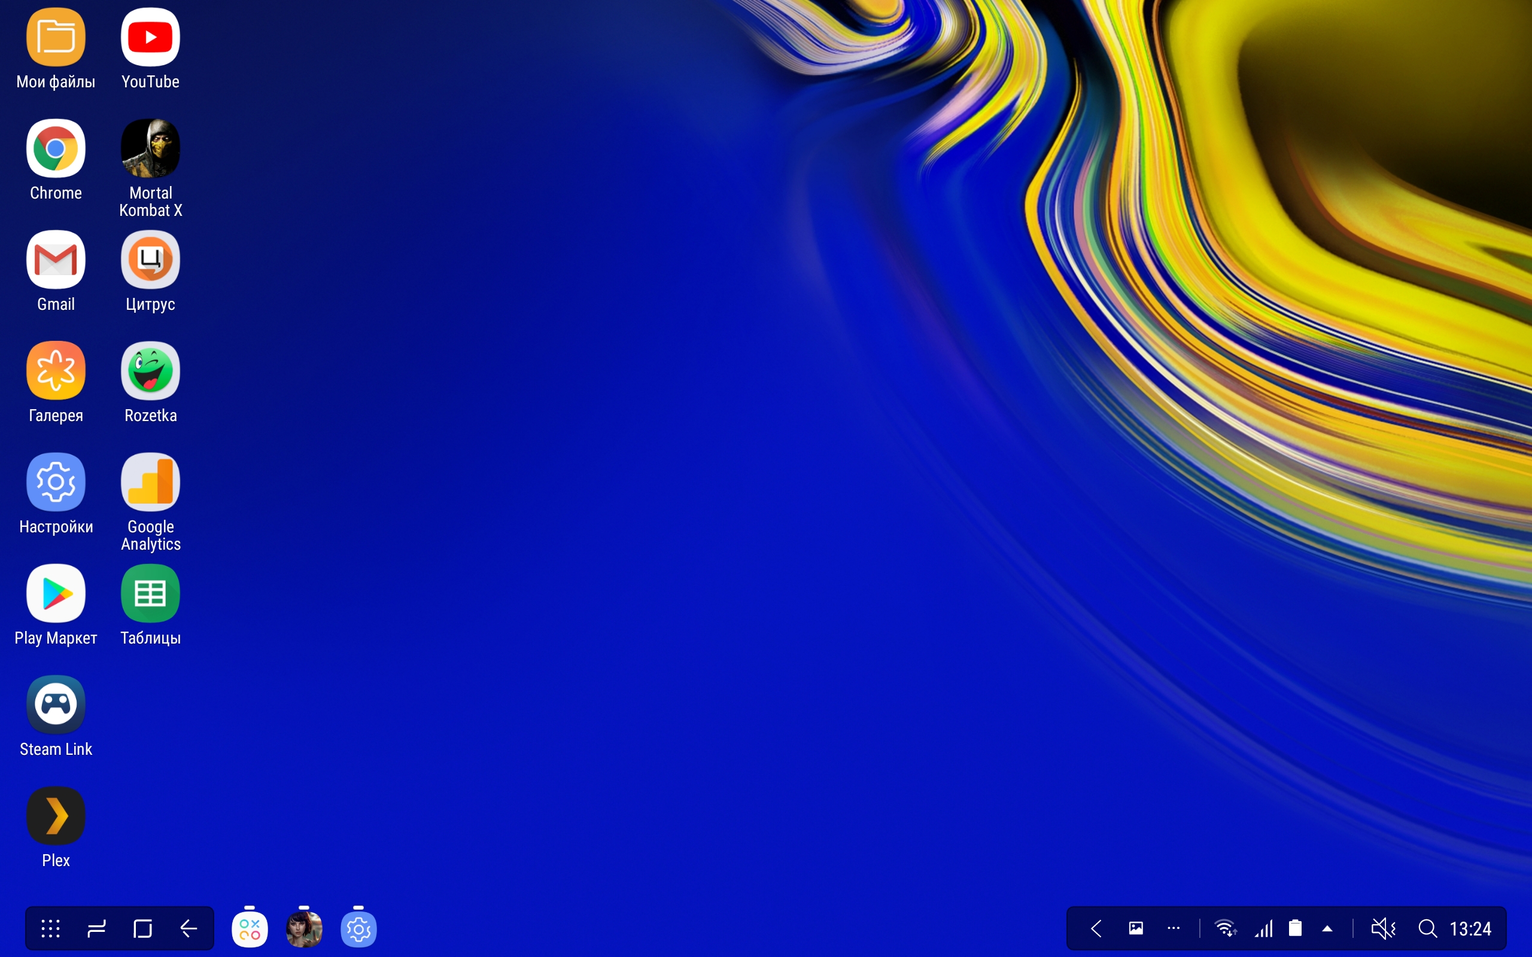Show more notifications via three dots
The height and width of the screenshot is (957, 1532).
coord(1173,928)
